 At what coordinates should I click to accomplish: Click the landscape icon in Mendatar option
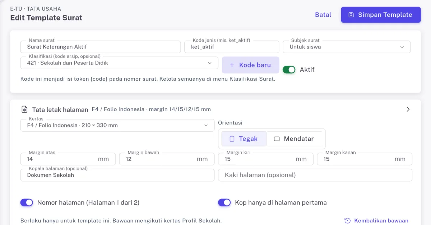coord(277,139)
